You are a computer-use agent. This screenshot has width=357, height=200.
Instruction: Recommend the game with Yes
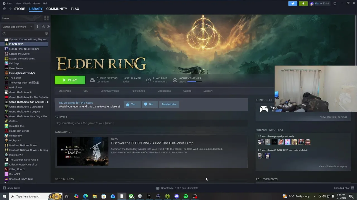(132, 104)
